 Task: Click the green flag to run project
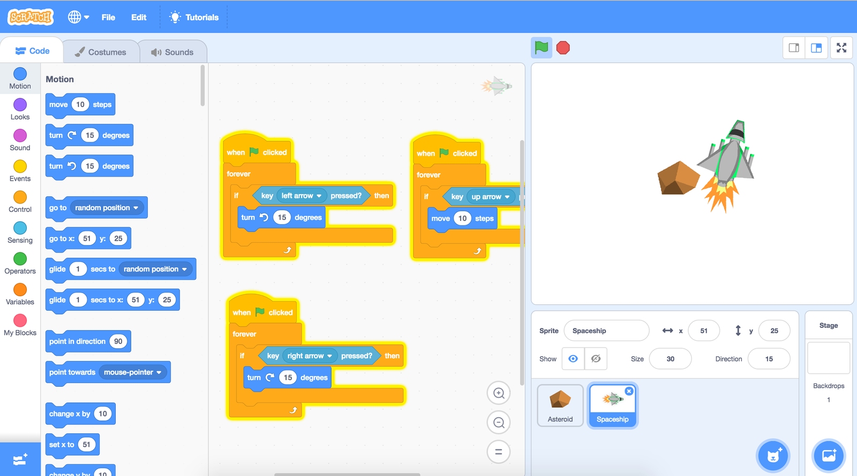pos(542,48)
